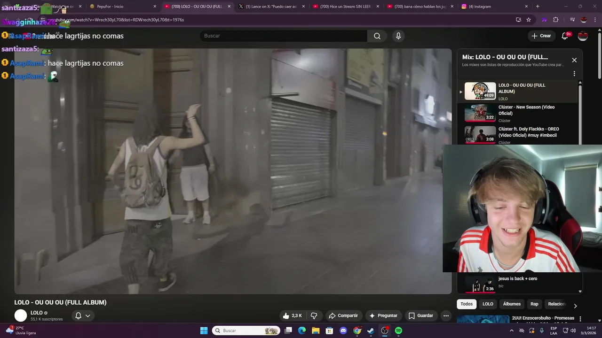Bookmark this page with the star
This screenshot has height=338, width=602.
tap(529, 20)
